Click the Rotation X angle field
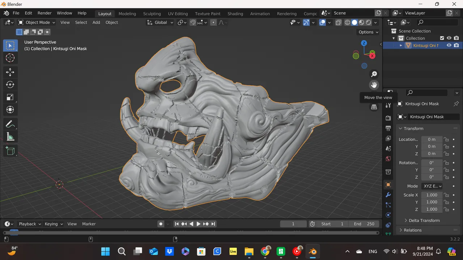 (431, 162)
